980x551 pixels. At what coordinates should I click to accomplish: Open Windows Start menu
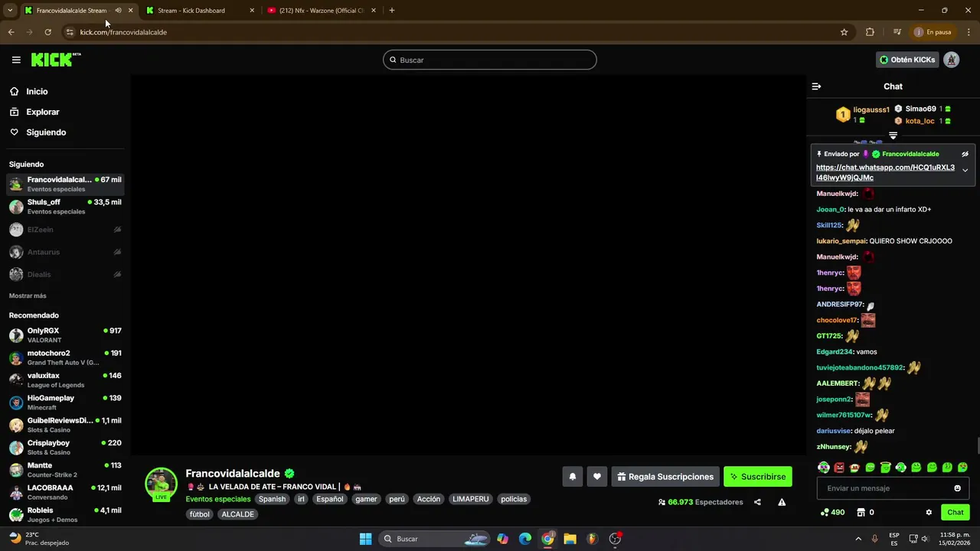tap(365, 539)
